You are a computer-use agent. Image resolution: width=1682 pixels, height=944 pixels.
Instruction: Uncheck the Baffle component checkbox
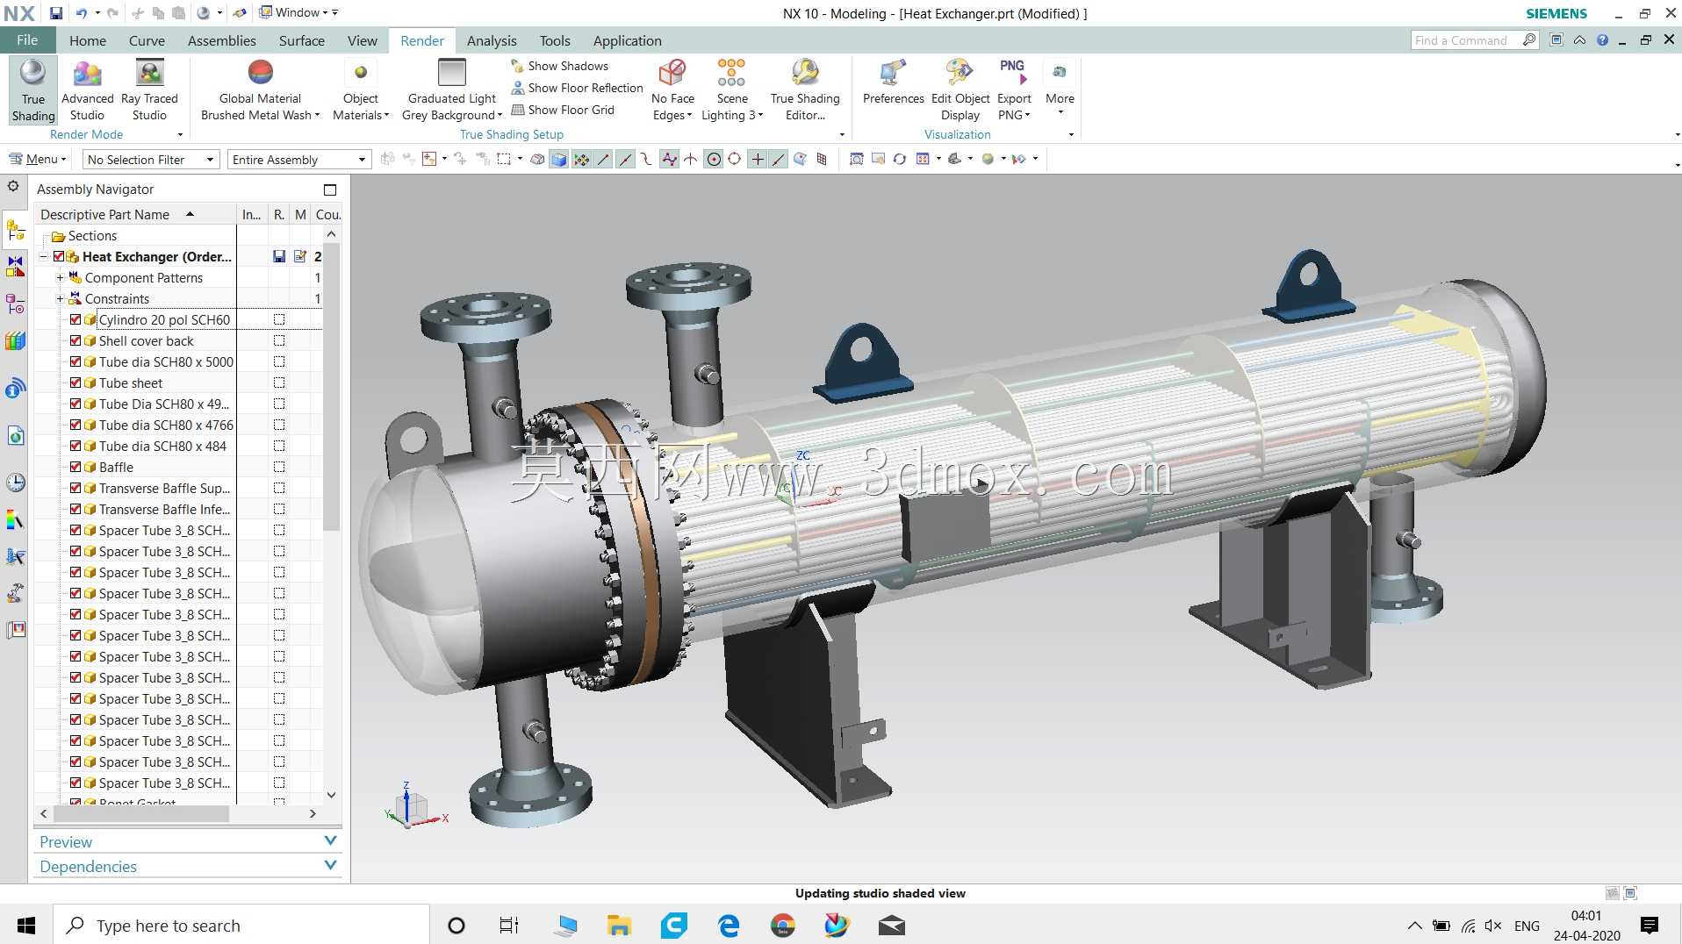[x=75, y=468]
